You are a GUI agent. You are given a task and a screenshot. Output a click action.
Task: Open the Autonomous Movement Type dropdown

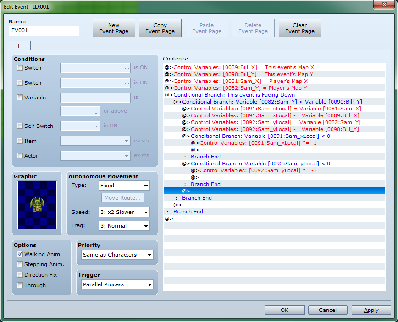click(124, 186)
